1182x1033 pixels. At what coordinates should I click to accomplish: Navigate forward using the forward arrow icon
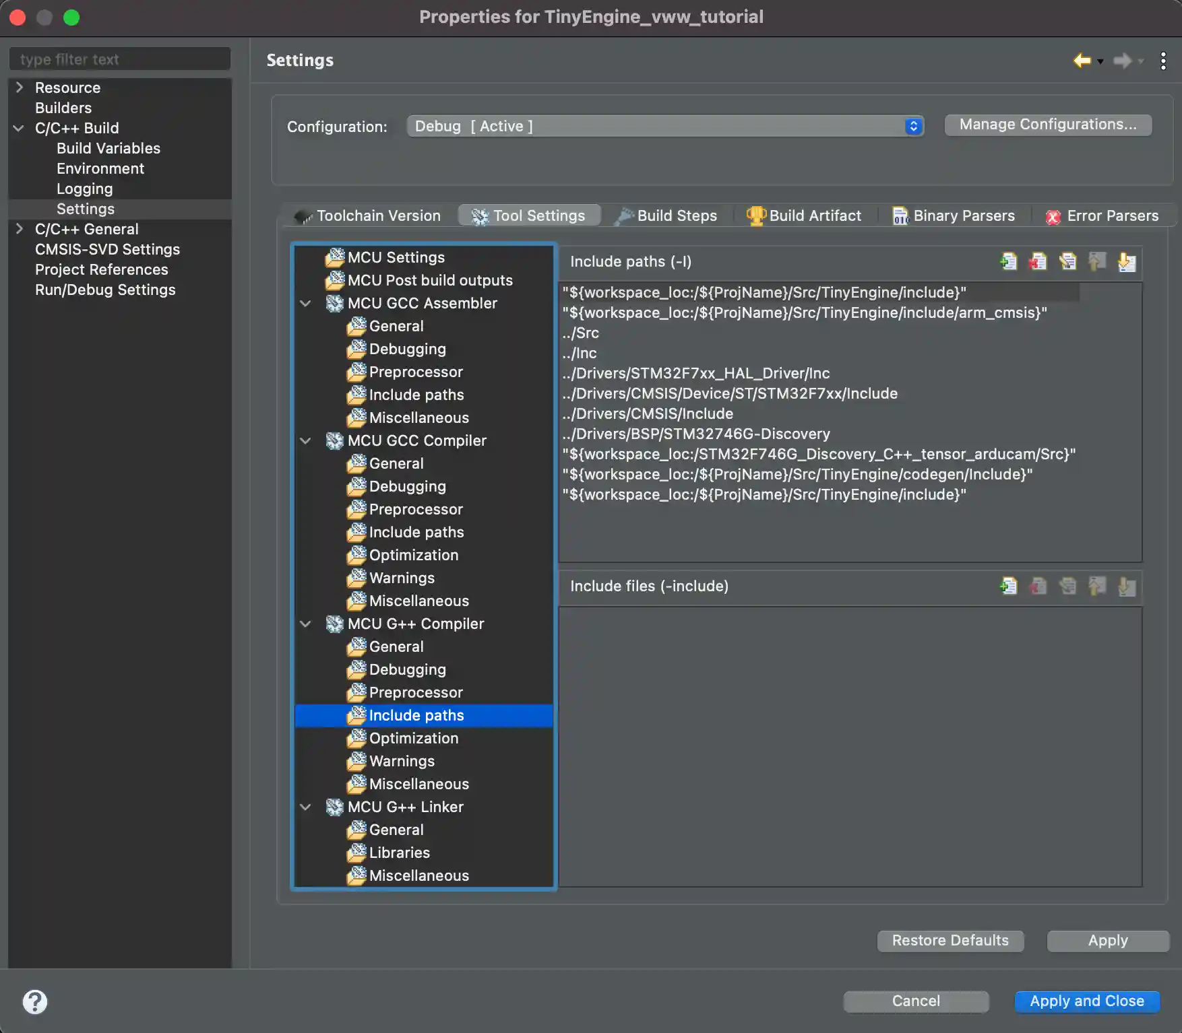[x=1122, y=60]
